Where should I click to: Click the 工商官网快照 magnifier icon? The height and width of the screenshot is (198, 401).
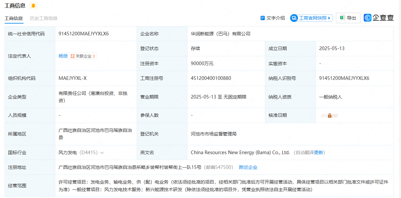click(x=294, y=18)
